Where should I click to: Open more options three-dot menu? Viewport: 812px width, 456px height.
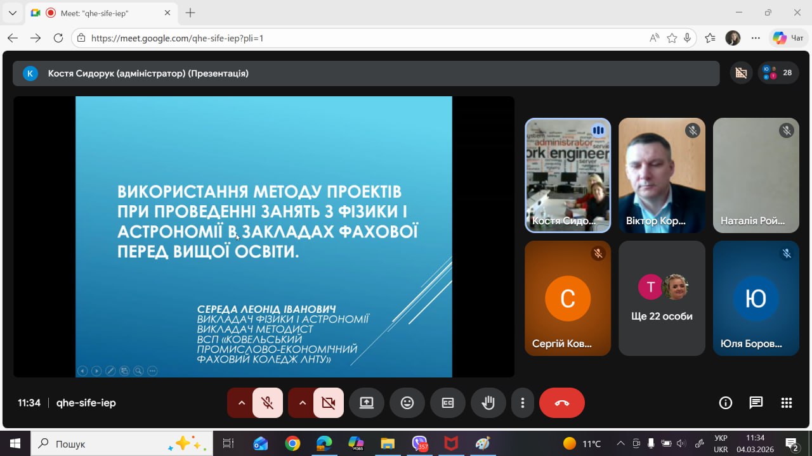[x=523, y=403]
